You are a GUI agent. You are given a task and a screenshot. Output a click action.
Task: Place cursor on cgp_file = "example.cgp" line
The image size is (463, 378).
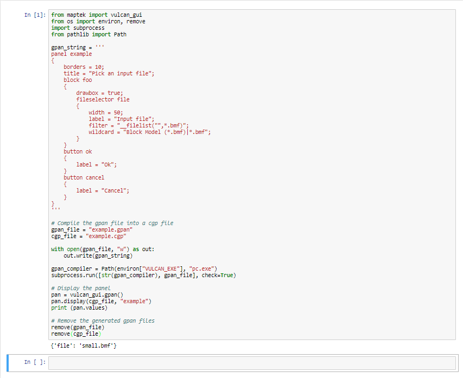[x=89, y=236]
